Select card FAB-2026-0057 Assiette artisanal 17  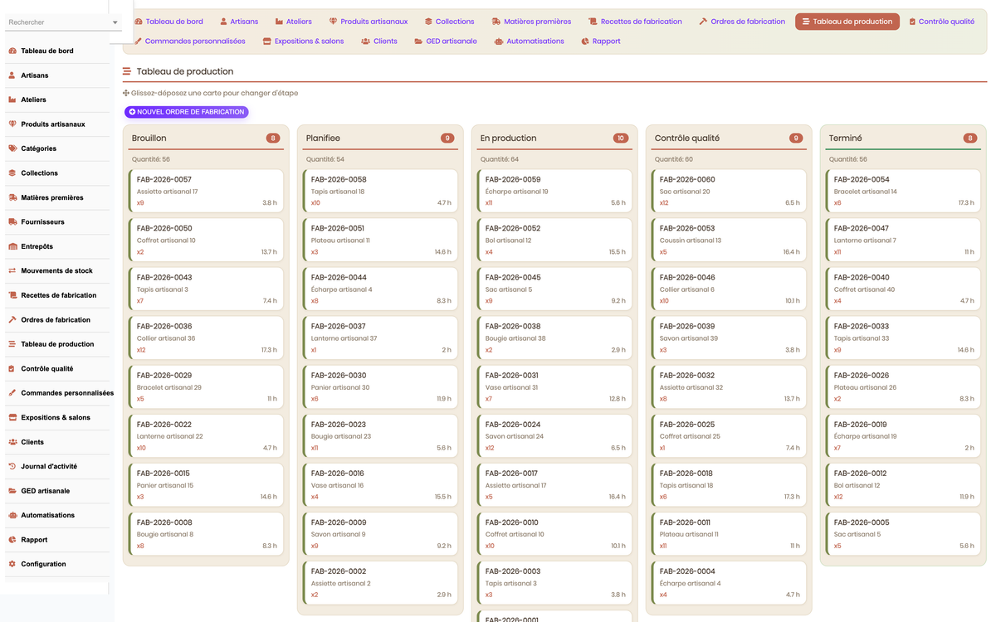(206, 191)
